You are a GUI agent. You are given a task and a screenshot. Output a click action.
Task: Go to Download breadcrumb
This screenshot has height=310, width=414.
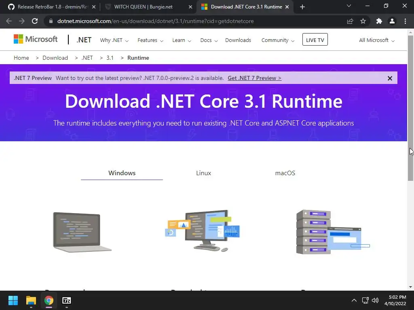coord(55,58)
